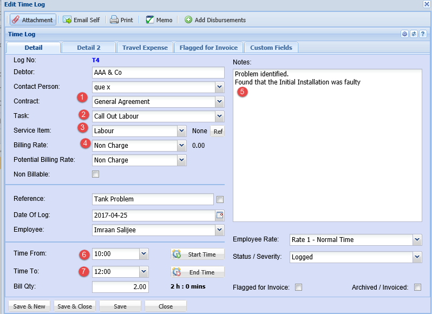This screenshot has width=432, height=314.
Task: Toggle the Non Billable checkbox
Action: pyautogui.click(x=96, y=174)
